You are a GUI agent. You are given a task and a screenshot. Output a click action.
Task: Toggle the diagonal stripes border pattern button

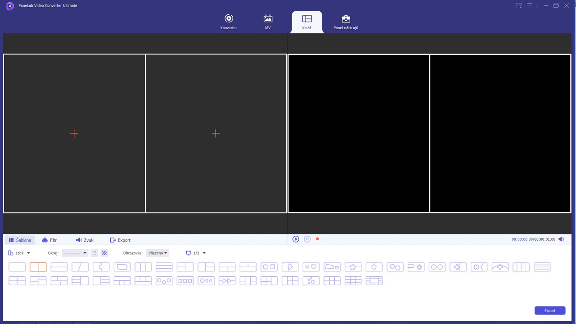click(104, 253)
